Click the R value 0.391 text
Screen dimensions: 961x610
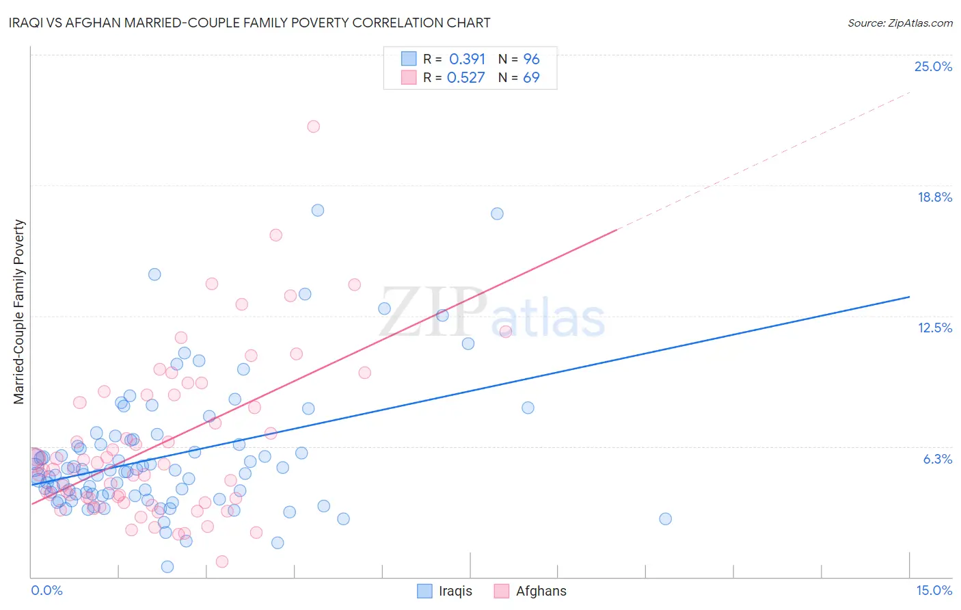pos(467,59)
